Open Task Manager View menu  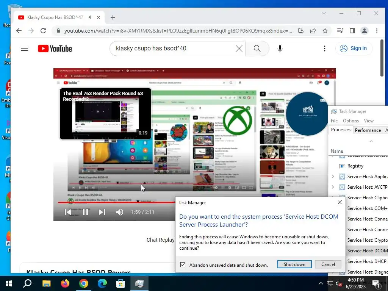coord(369,121)
